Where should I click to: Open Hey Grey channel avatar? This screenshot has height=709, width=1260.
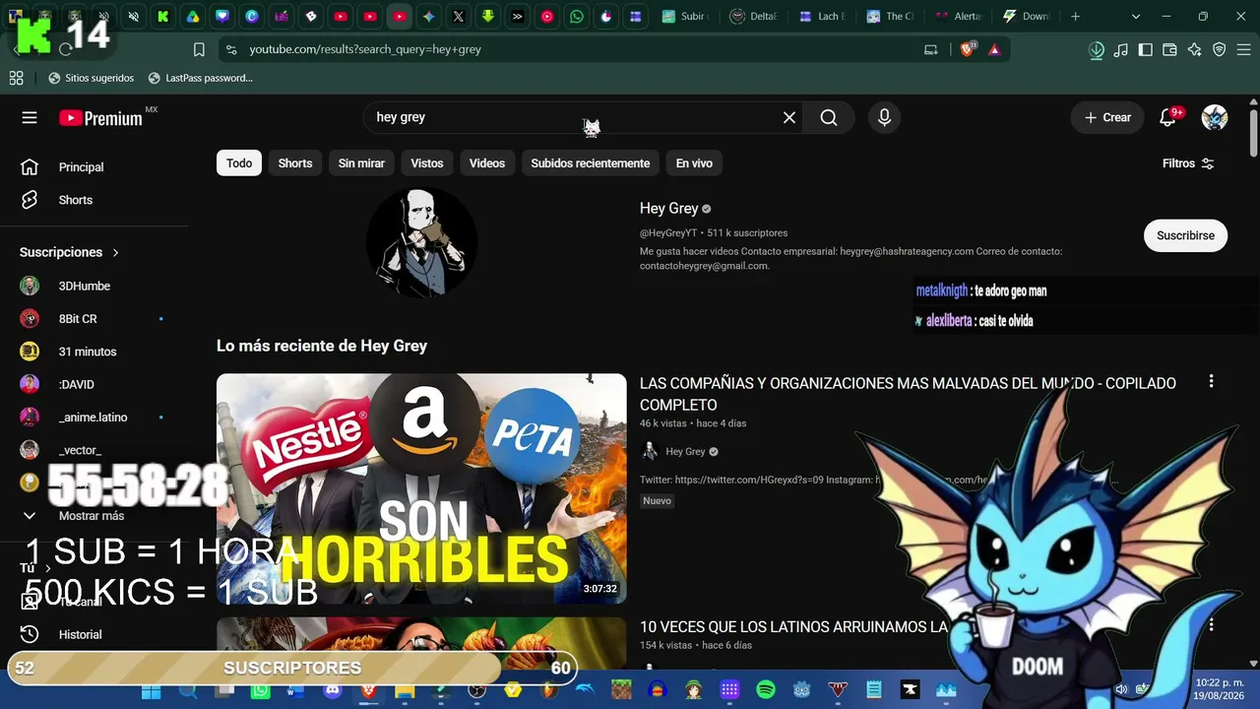[421, 242]
